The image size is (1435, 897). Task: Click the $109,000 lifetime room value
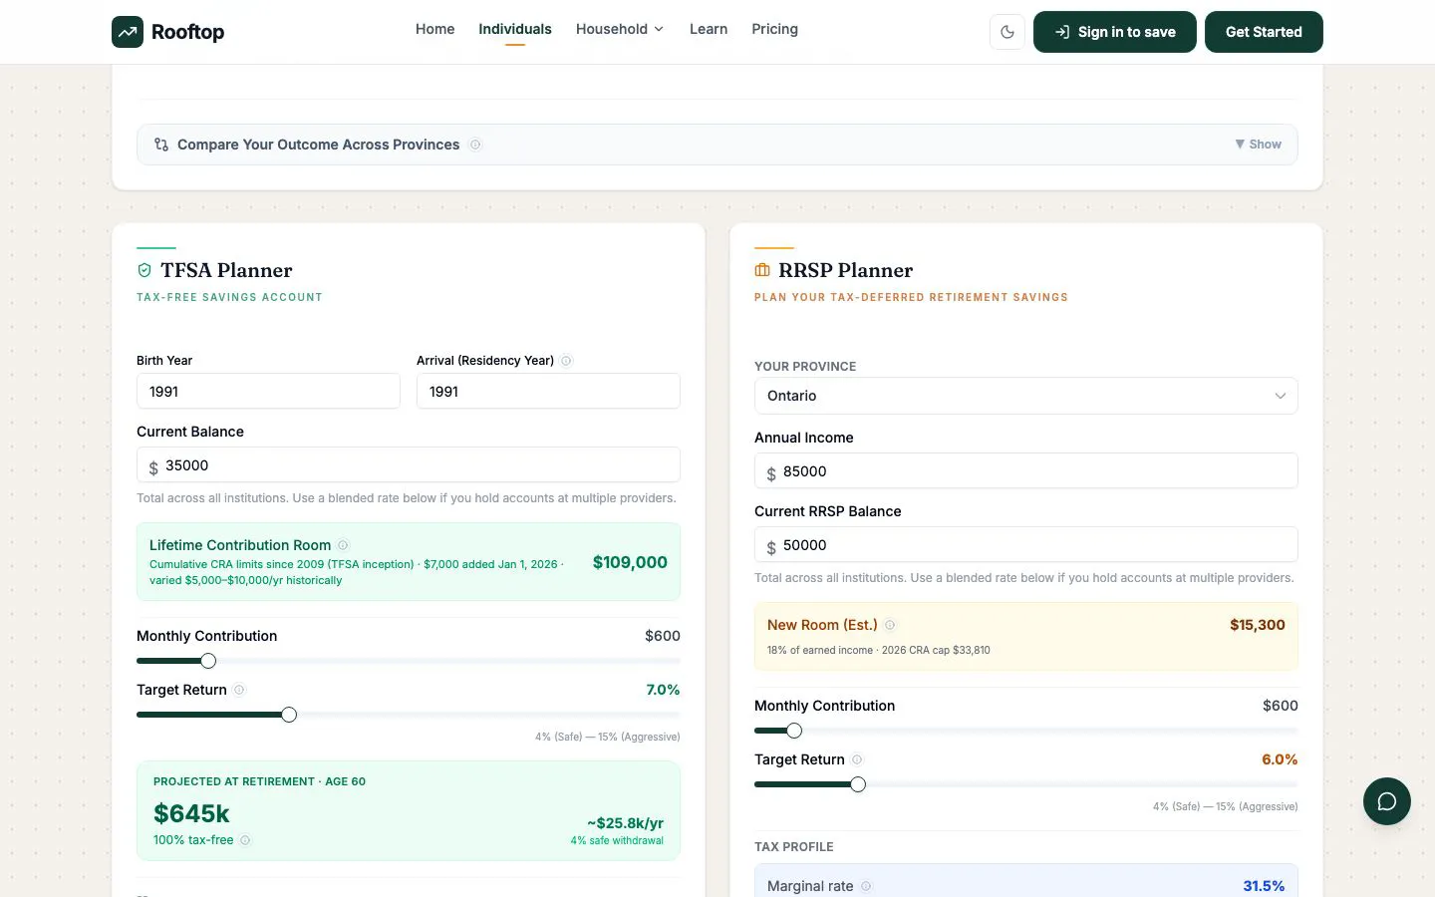coord(630,562)
